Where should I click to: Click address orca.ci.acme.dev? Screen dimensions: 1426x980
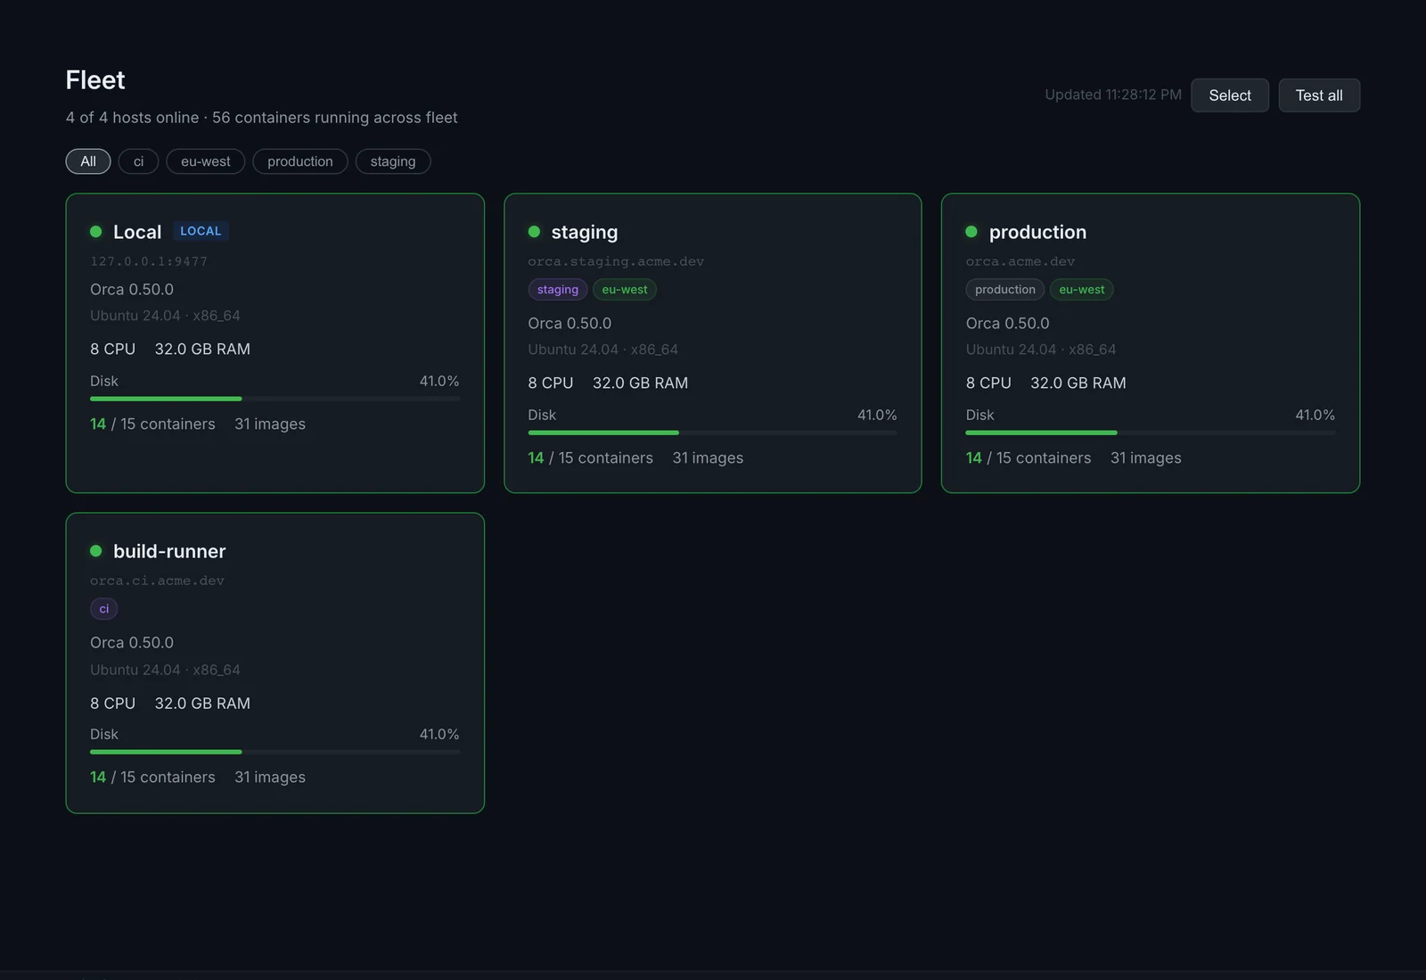point(157,581)
